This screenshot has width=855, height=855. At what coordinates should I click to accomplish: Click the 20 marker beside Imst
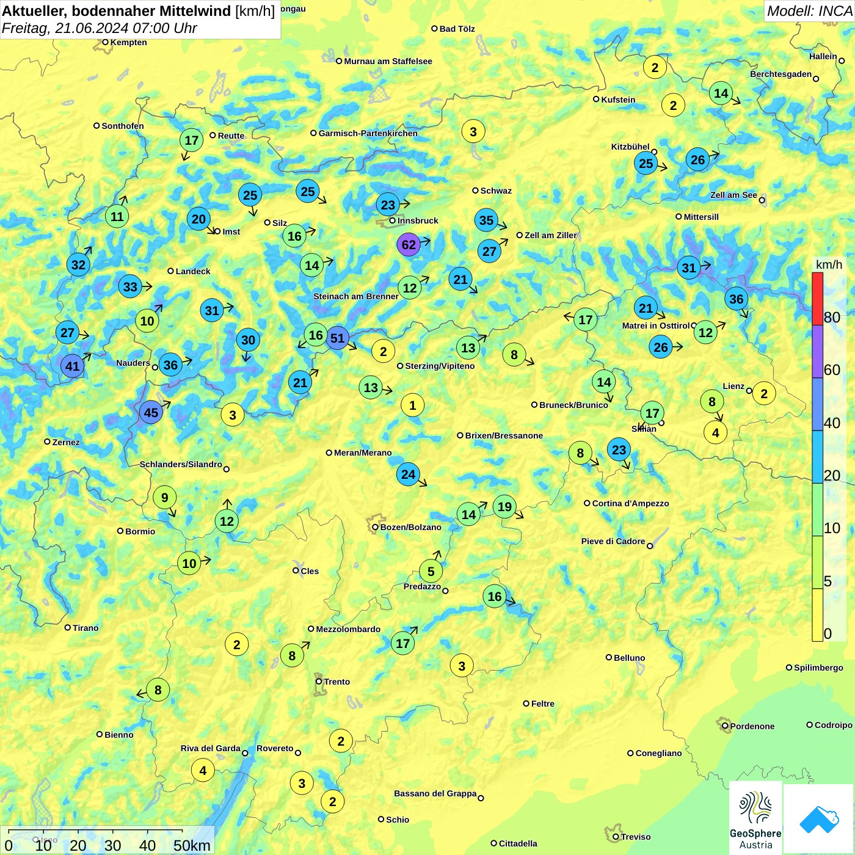pyautogui.click(x=198, y=219)
